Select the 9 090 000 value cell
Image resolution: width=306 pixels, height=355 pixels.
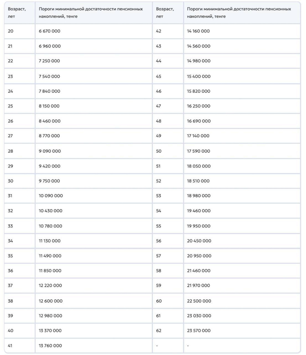[x=94, y=151]
